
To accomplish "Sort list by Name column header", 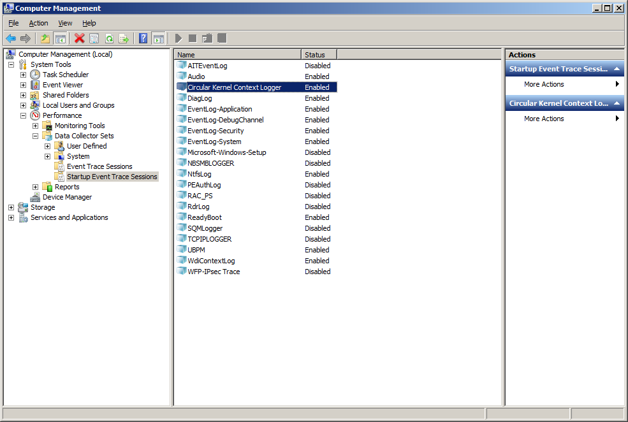I will coord(238,54).
